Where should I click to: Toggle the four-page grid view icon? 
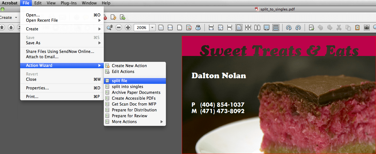click(248, 28)
